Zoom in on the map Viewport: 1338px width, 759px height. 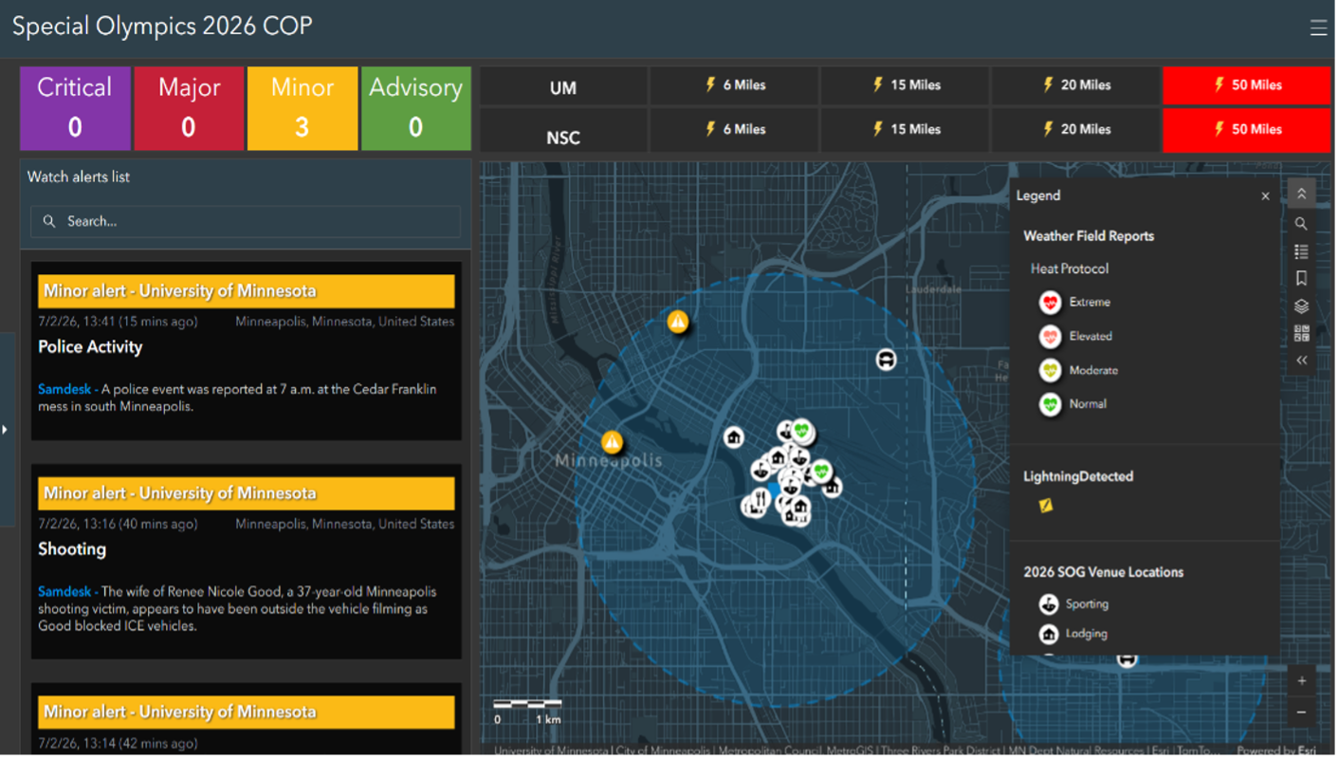point(1301,680)
